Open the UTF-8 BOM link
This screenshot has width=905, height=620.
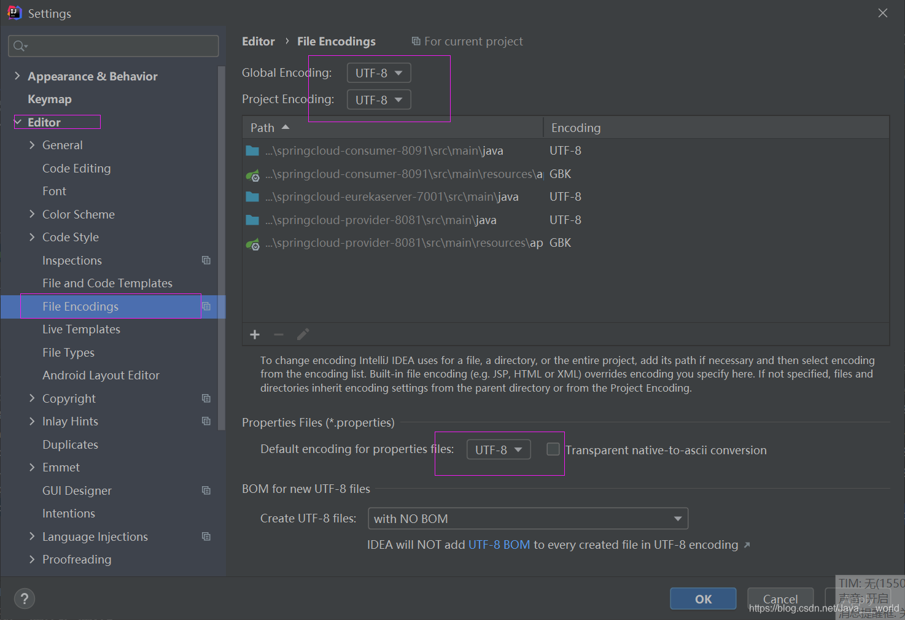(x=499, y=544)
